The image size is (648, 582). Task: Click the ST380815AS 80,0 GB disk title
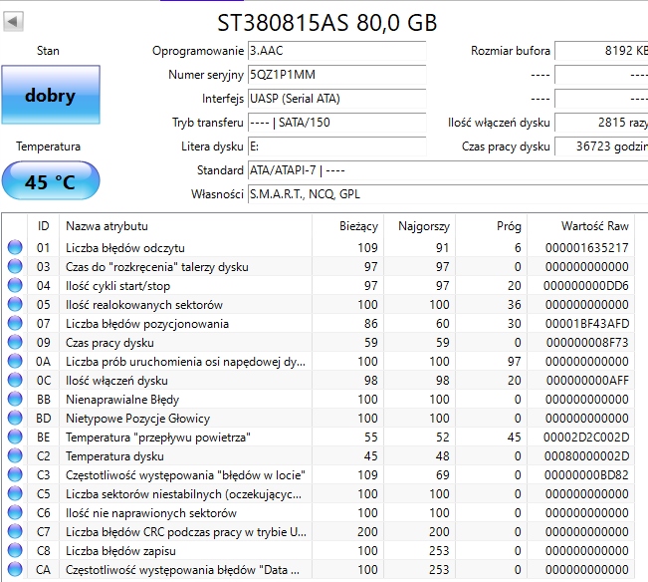point(326,22)
